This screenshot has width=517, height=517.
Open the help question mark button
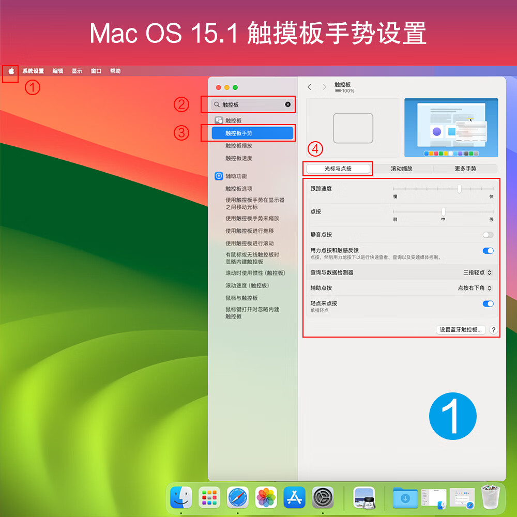493,330
